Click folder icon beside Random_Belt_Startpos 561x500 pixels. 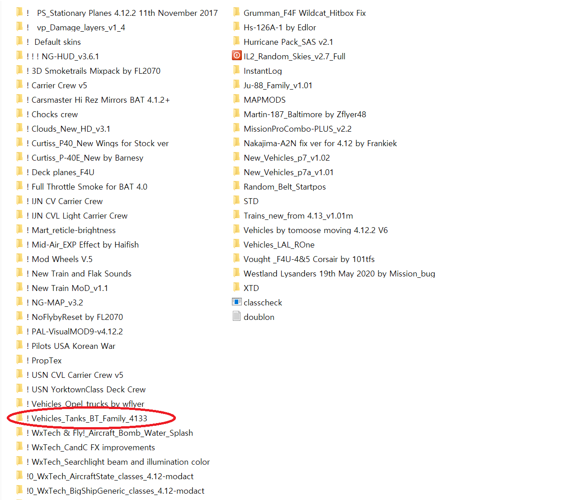pyautogui.click(x=236, y=186)
